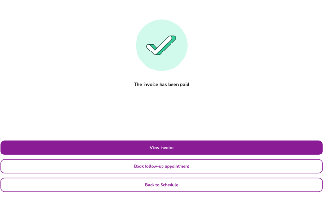
Task: Return to the Schedule screen
Action: 162,185
